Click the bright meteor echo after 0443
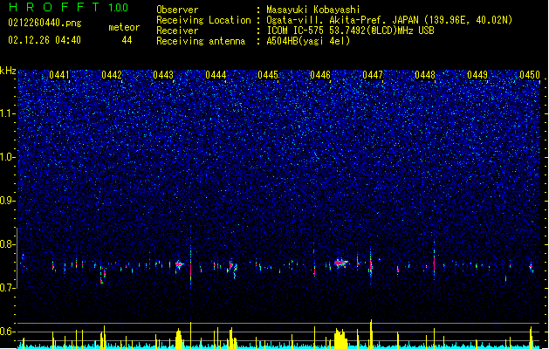Screen dimensions: 549x349 click(x=179, y=264)
